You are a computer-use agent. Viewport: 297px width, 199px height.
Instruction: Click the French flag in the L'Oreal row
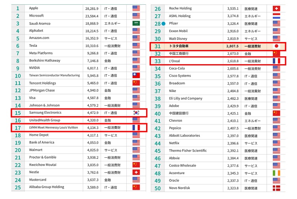pos(276,61)
